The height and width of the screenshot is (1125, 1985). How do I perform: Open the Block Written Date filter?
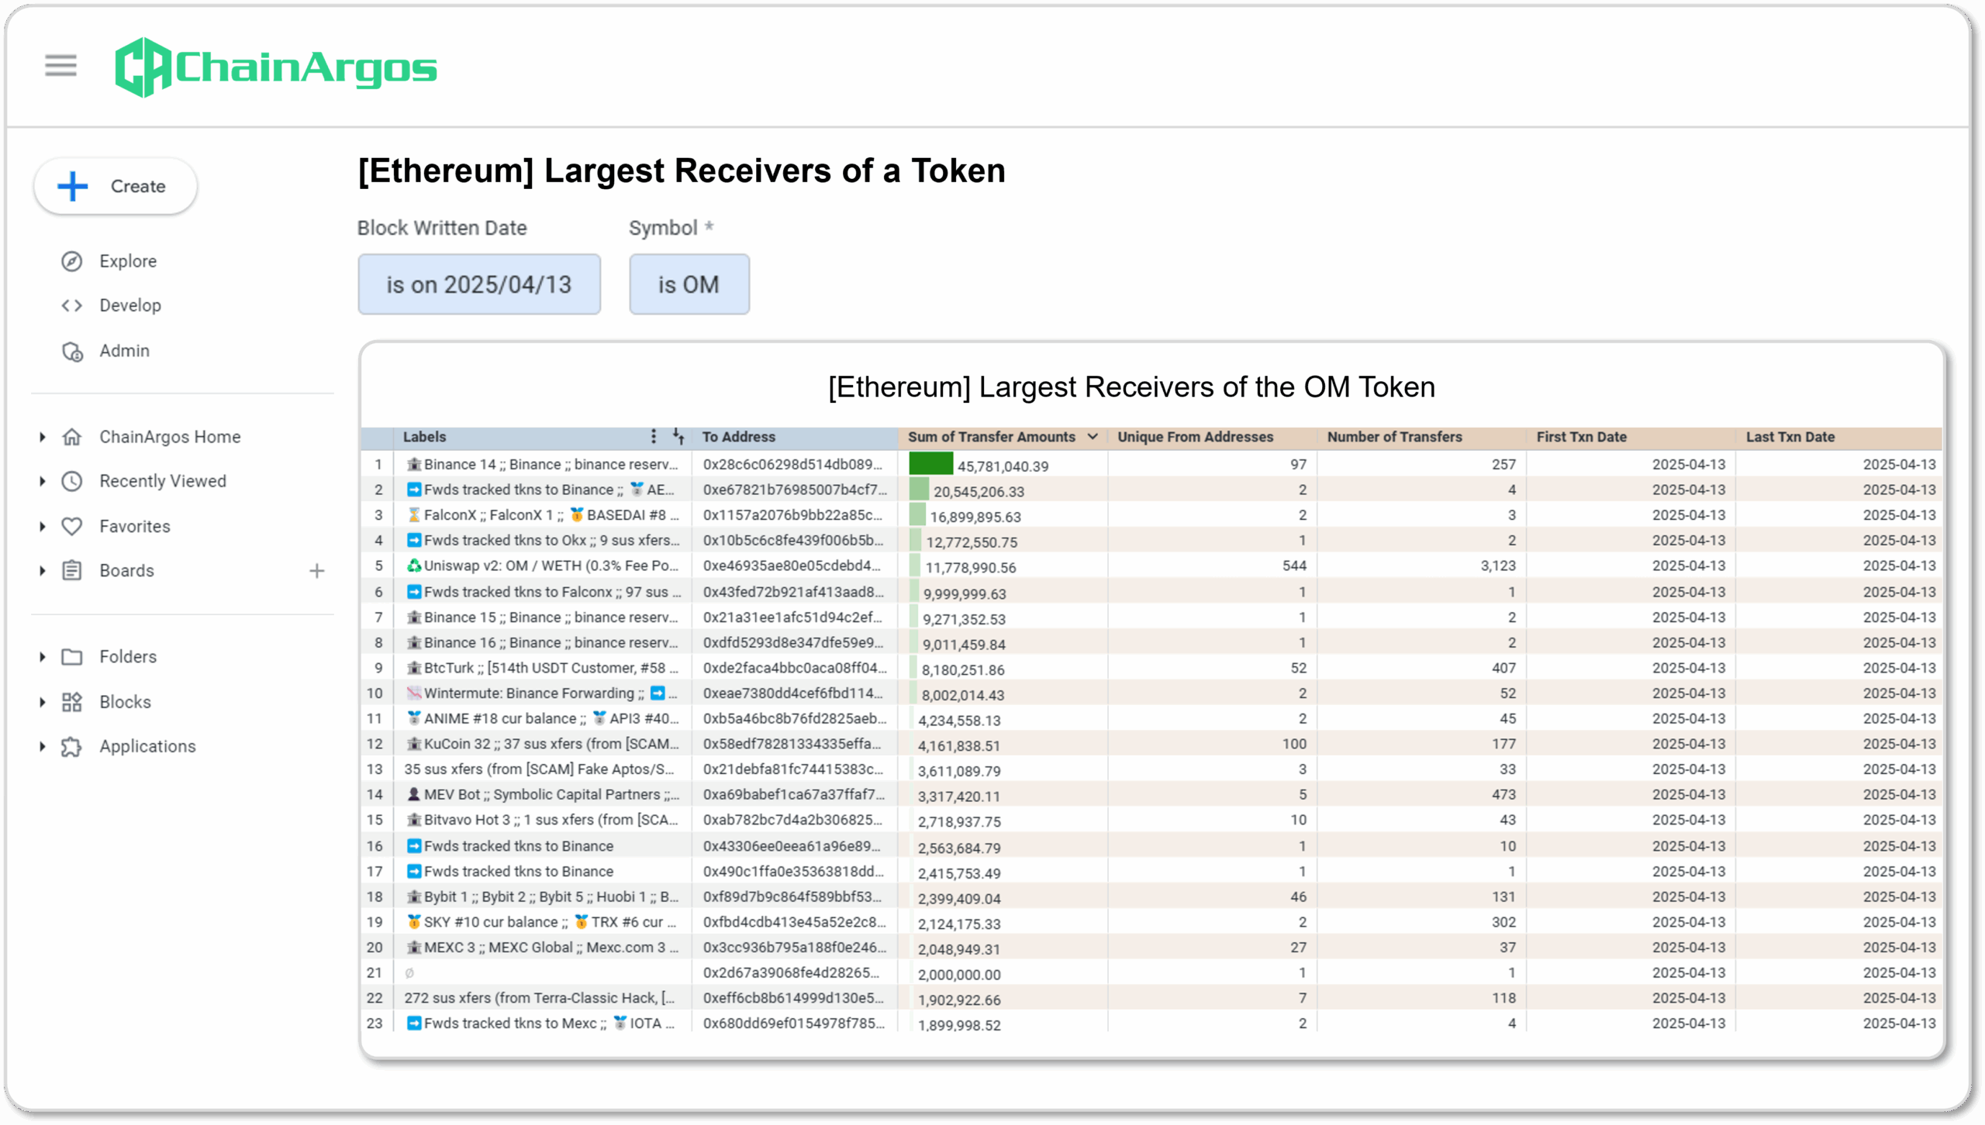point(478,284)
